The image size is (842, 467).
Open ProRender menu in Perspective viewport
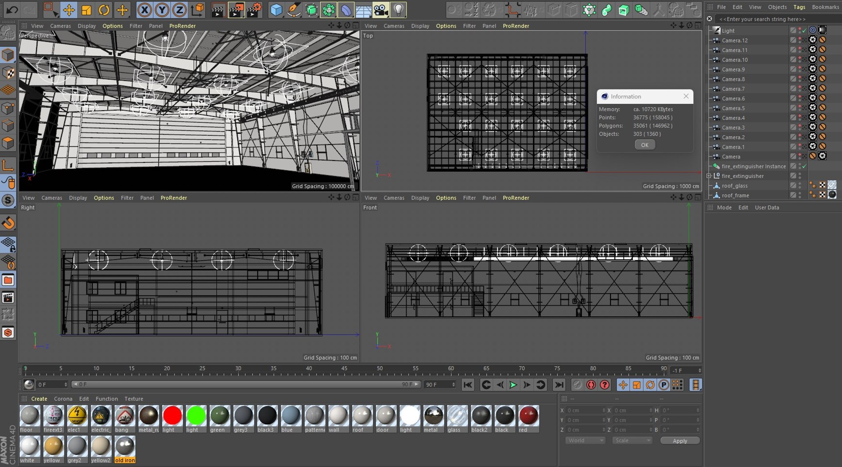point(182,26)
